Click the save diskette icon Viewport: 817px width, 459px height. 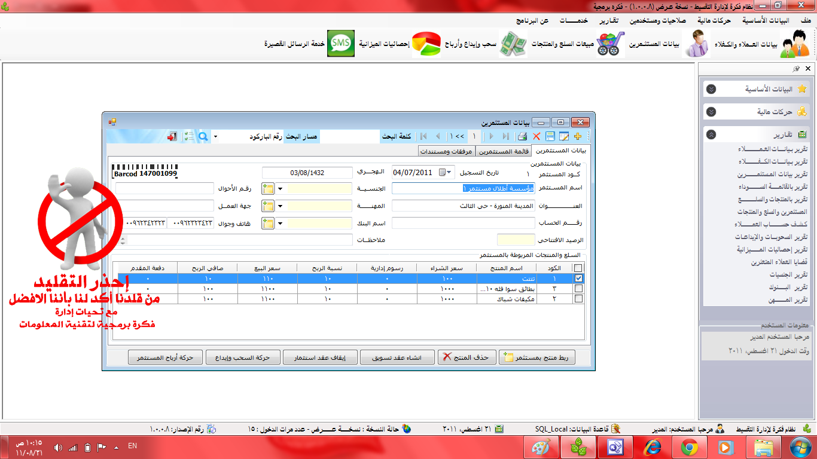pos(550,136)
